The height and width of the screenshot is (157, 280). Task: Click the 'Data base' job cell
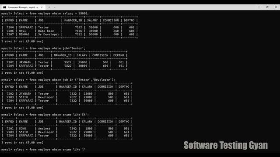tap(46, 31)
